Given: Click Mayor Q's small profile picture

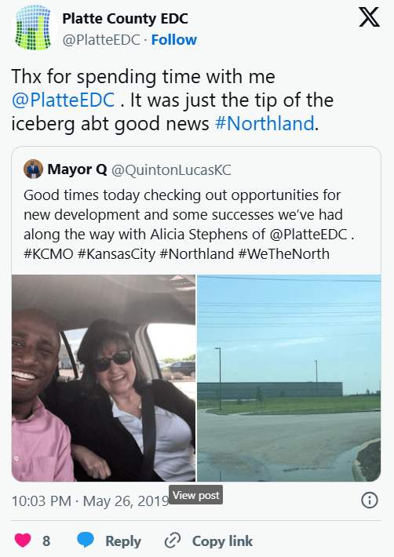Looking at the screenshot, I should click(34, 169).
